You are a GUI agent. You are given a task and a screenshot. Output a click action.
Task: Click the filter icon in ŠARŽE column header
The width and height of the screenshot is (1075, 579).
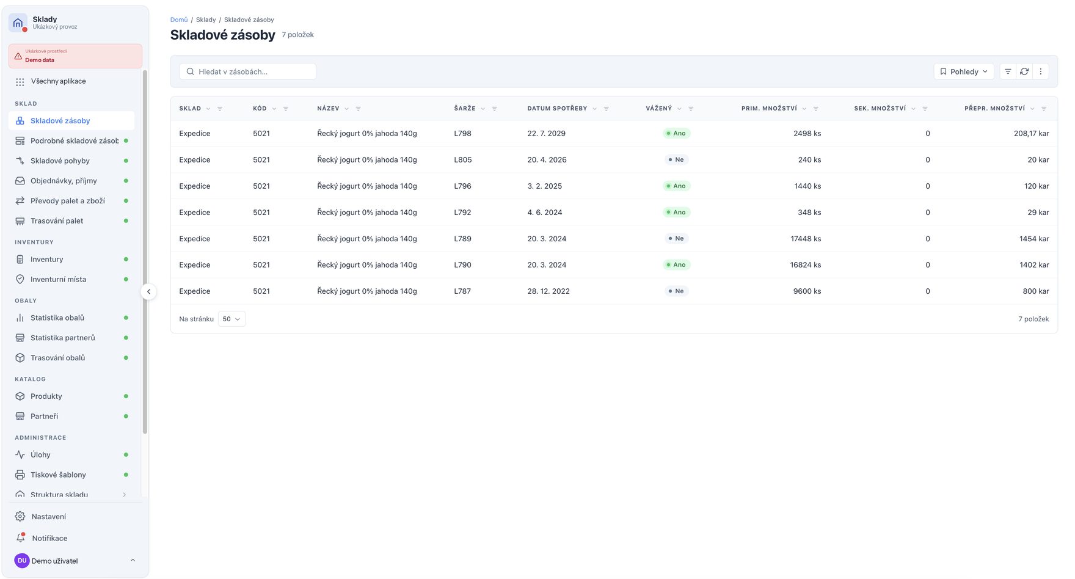point(495,109)
